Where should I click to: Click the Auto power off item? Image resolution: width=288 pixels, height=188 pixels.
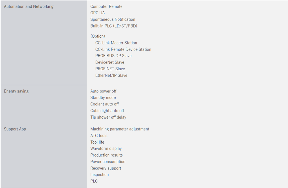pyautogui.click(x=103, y=91)
